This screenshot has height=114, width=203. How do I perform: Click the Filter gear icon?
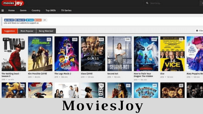point(197,31)
